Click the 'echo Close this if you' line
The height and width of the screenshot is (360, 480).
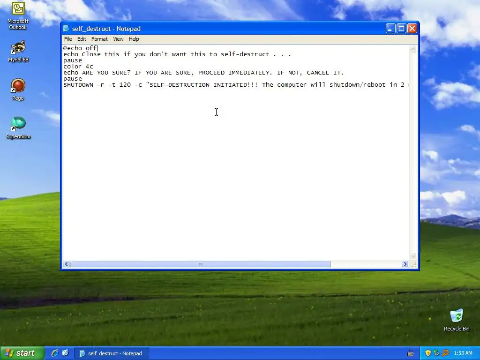coord(177,54)
